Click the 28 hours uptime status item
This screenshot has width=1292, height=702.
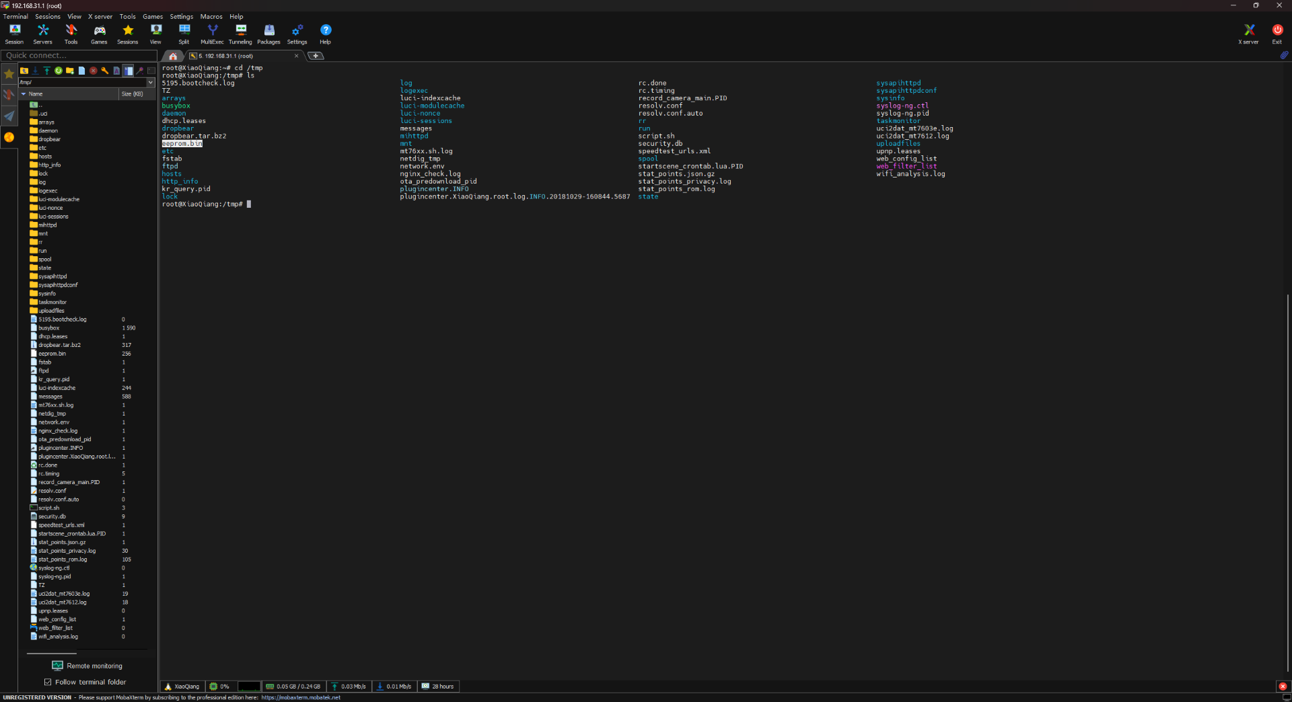pos(437,687)
